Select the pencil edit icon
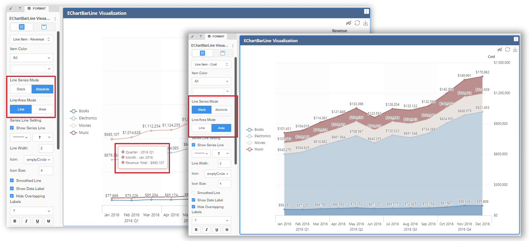The height and width of the screenshot is (241, 529). pyautogui.click(x=193, y=36)
